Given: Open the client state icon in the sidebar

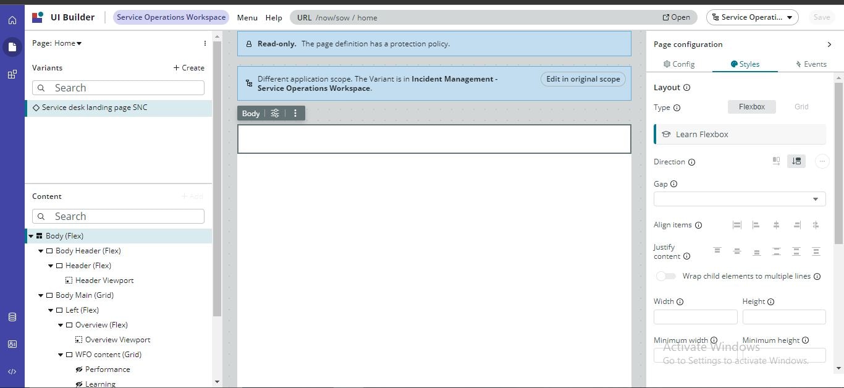Looking at the screenshot, I should point(12,344).
